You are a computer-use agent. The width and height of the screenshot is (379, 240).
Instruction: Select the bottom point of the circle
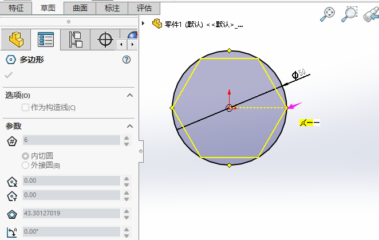230,165
